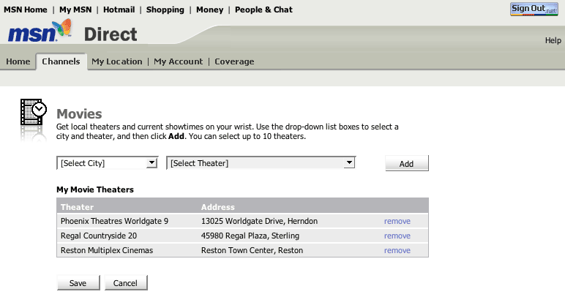Image resolution: width=565 pixels, height=297 pixels.
Task: Open People & Chat link
Action: (x=263, y=10)
